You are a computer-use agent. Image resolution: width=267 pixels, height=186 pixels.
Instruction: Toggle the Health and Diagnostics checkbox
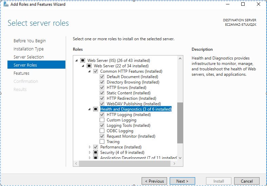(x=96, y=109)
